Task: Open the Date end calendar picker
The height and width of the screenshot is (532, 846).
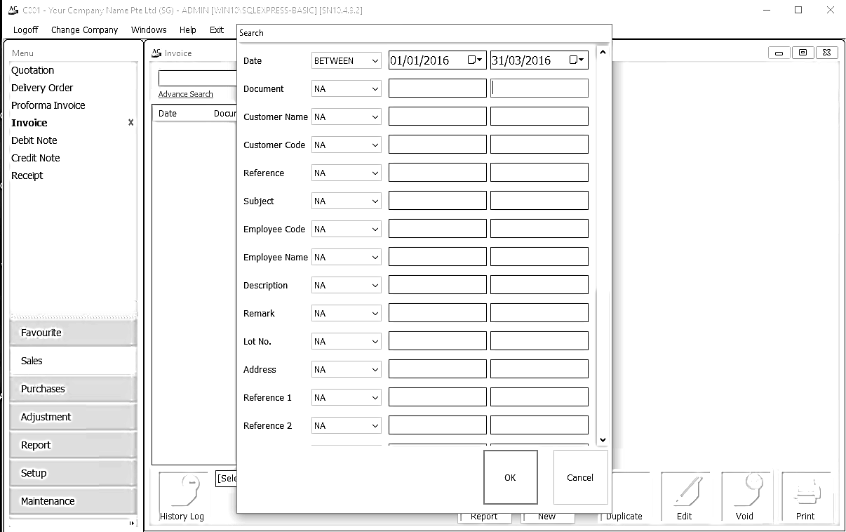Action: pos(578,60)
